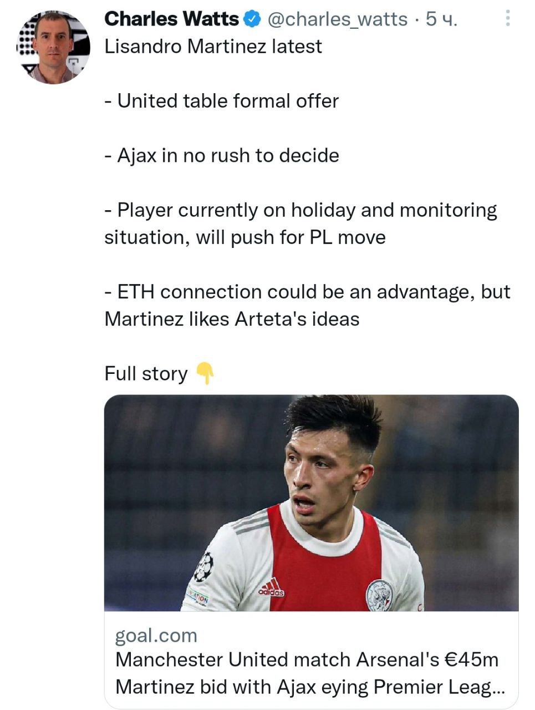Click the "Player currently on holiday" line
Image resolution: width=535 pixels, height=710 pixels.
coord(300,210)
